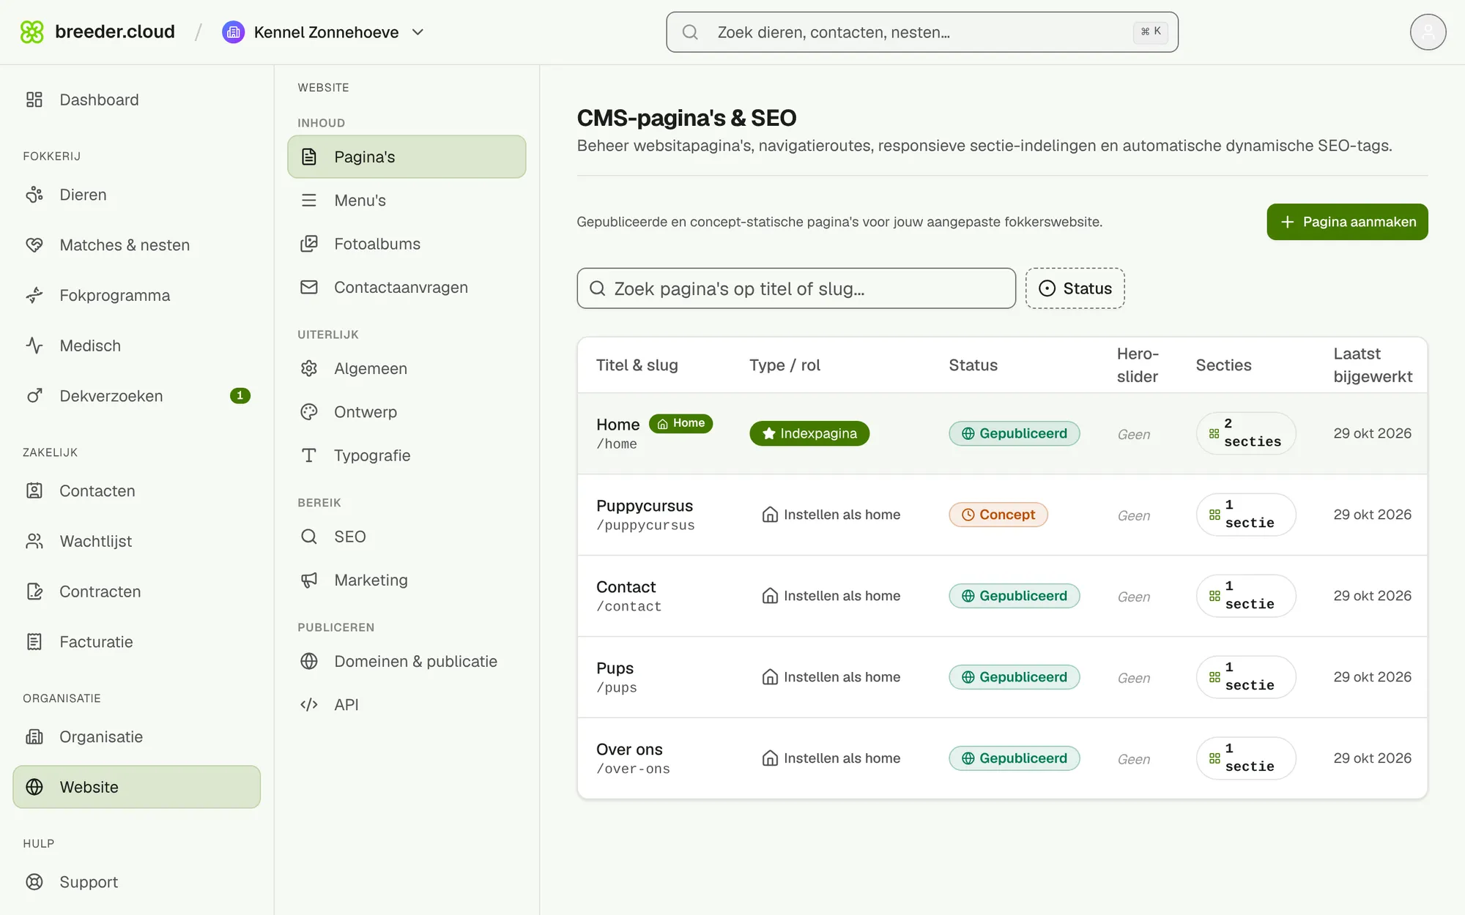Expand the Kennel Zonnehoeve organisation switcher
Screen dimensions: 1465x915
tap(323, 32)
